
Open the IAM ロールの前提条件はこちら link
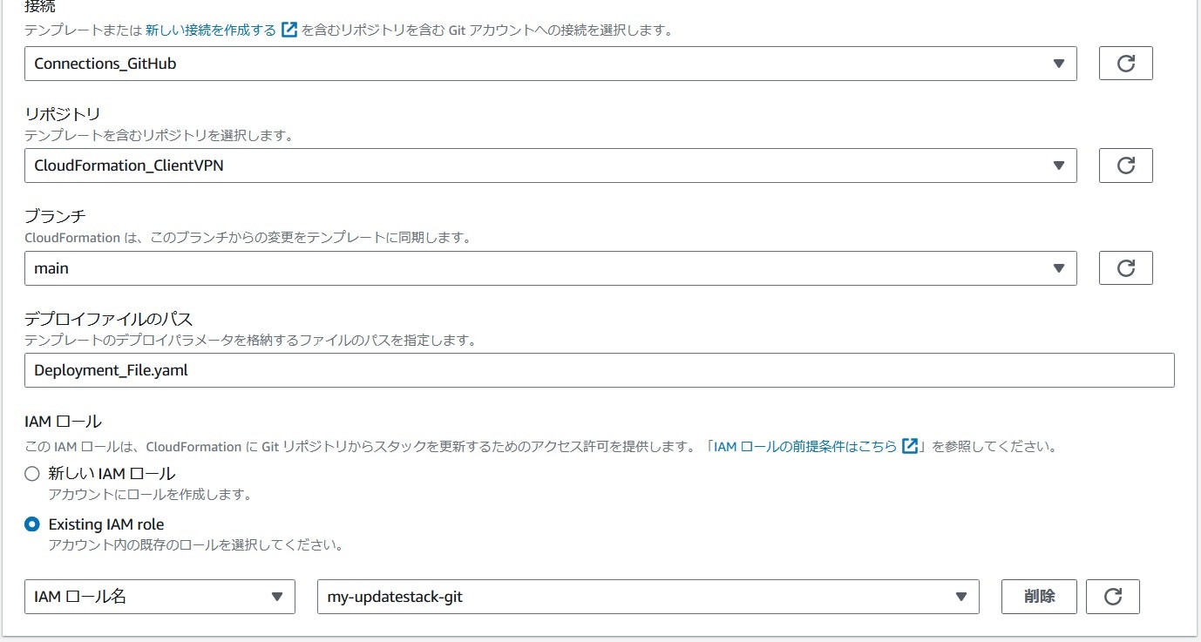click(x=808, y=445)
